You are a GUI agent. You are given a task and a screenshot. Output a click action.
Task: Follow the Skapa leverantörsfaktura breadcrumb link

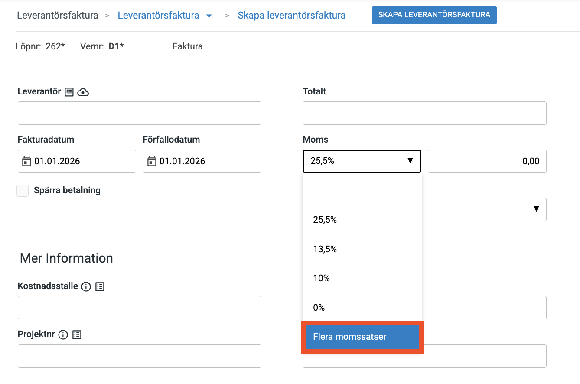point(291,16)
